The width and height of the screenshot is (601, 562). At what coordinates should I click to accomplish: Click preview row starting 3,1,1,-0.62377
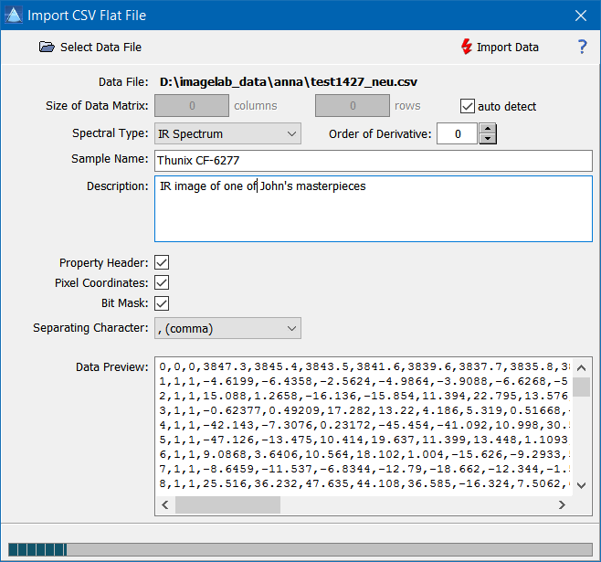364,410
